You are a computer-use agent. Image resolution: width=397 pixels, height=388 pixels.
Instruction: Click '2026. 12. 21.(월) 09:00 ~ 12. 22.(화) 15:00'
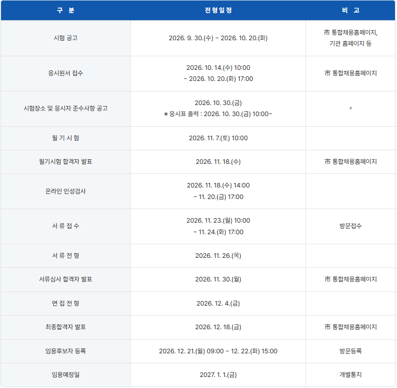coord(218,351)
